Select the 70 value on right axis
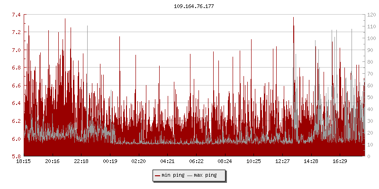Viewport: 379px width, 189px height. [370, 74]
